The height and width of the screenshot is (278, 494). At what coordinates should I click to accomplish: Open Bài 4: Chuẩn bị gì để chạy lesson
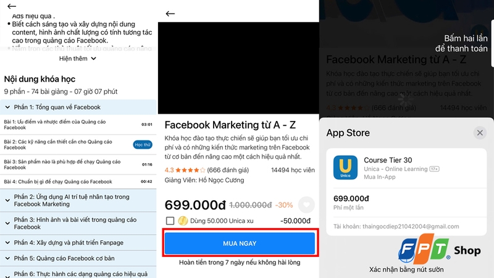pyautogui.click(x=78, y=182)
